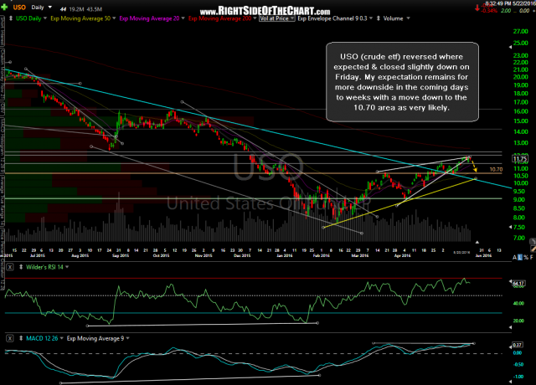Open the USO Daily study dropdown
The image size is (536, 385).
coord(44,18)
